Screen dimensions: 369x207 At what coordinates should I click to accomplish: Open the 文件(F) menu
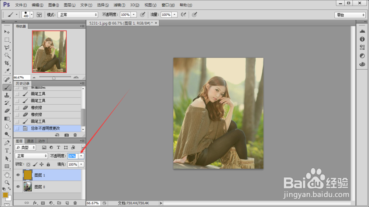click(21, 5)
